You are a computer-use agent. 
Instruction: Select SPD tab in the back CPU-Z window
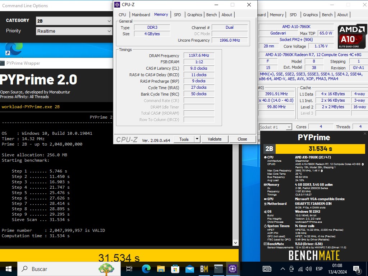(x=293, y=14)
